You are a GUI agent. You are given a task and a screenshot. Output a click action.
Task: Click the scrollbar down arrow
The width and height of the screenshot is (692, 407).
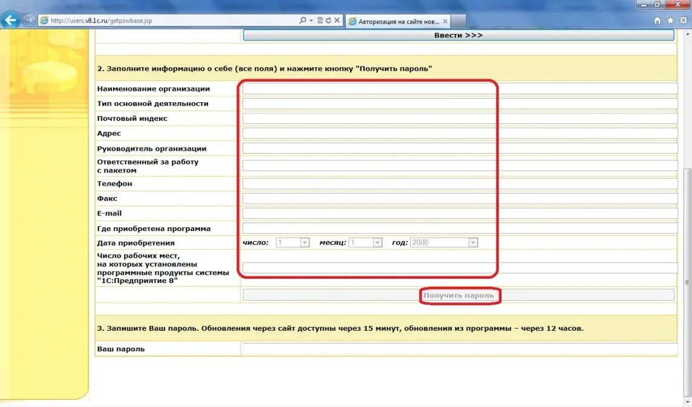[x=687, y=402]
